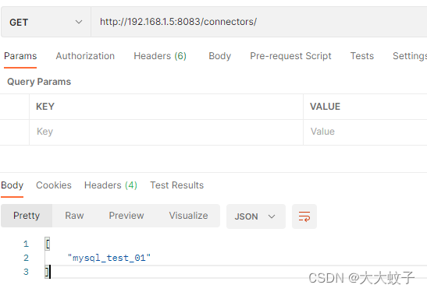The image size is (427, 292).
Task: View the Test Results tab
Action: tap(177, 185)
